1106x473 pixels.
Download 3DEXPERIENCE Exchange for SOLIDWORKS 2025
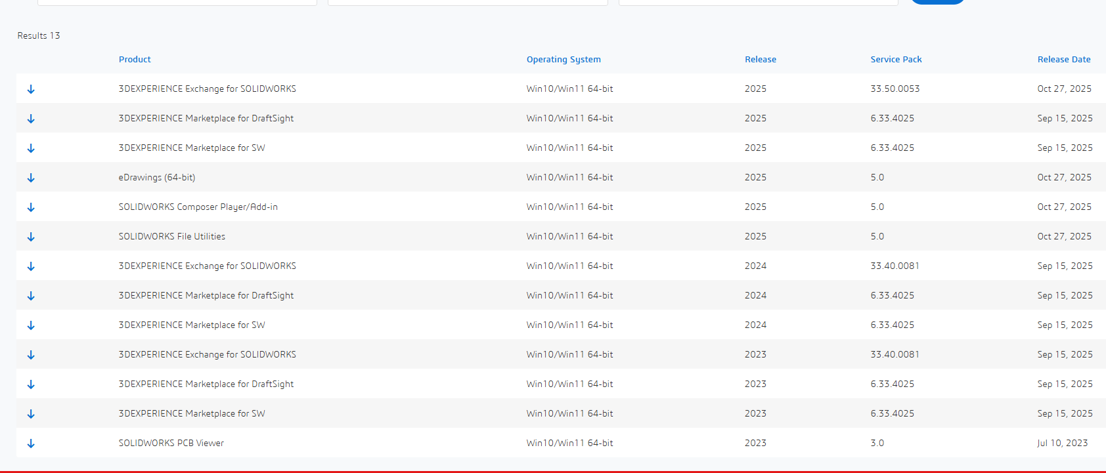(x=31, y=89)
